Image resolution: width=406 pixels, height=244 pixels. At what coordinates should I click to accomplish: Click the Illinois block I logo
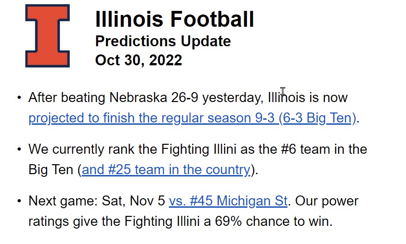[x=47, y=36]
